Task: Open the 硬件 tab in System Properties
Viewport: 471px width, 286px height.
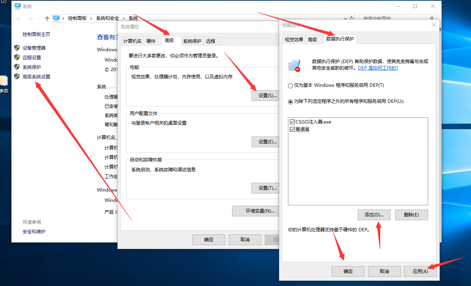Action: [151, 41]
